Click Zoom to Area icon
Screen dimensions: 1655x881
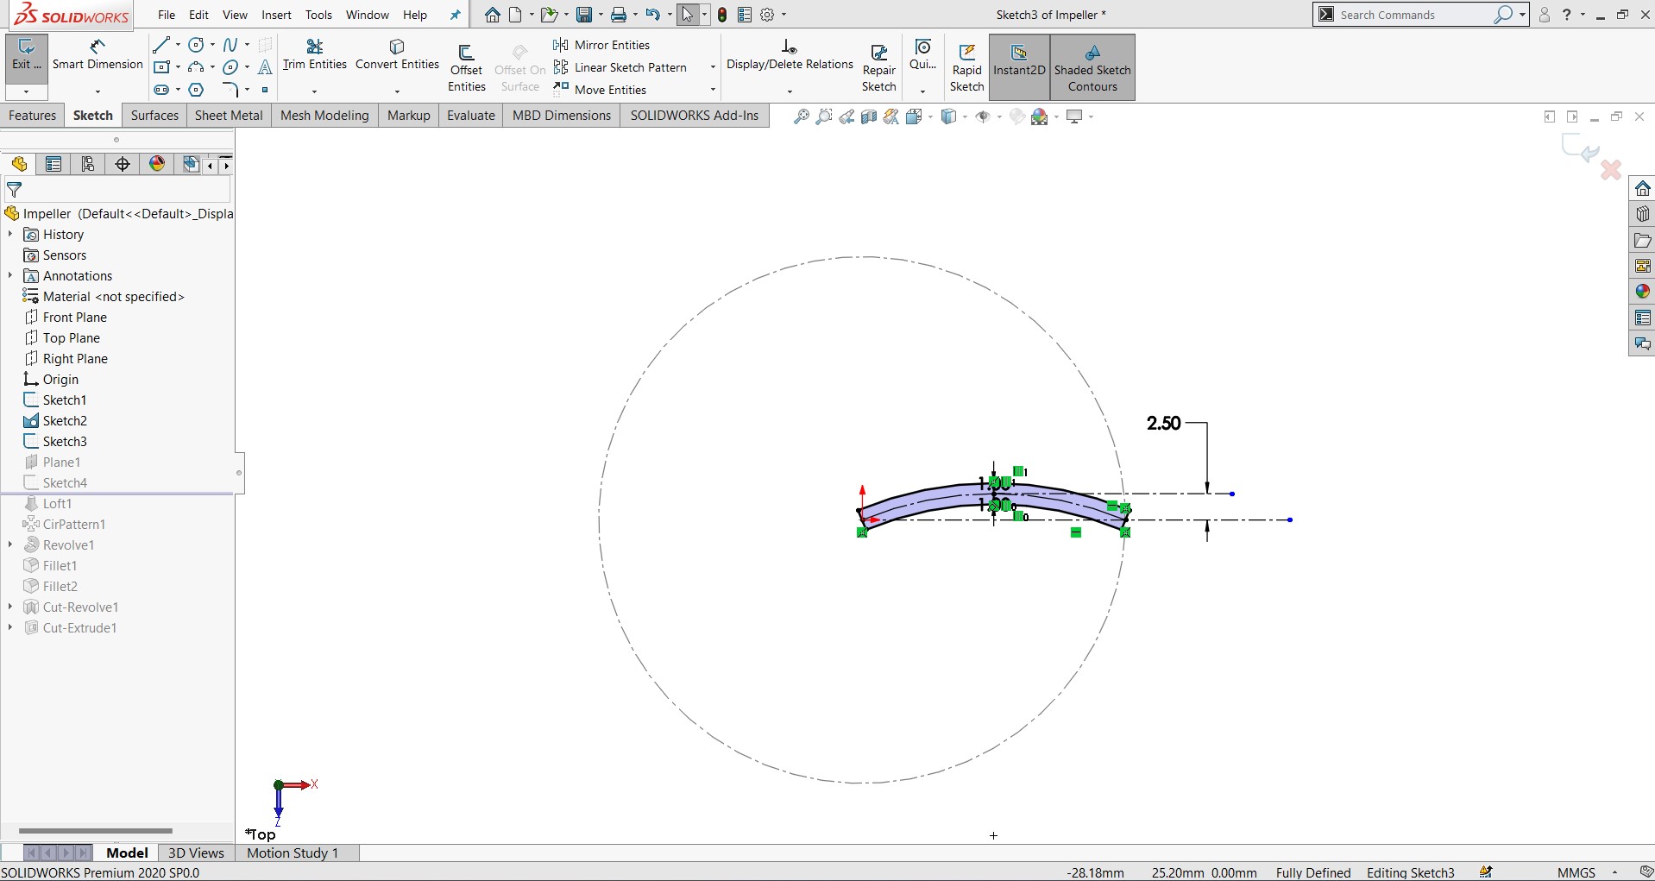[x=824, y=116]
